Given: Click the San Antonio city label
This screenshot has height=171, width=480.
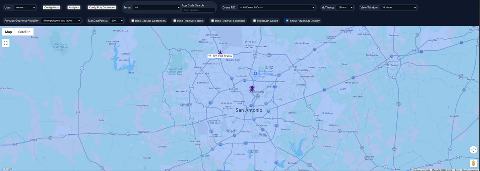Looking at the screenshot, I should pos(249,110).
